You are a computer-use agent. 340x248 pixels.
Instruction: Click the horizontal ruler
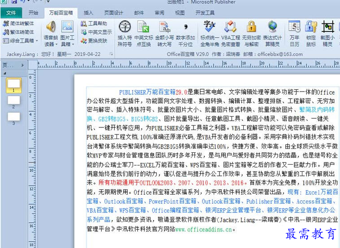click(188, 65)
